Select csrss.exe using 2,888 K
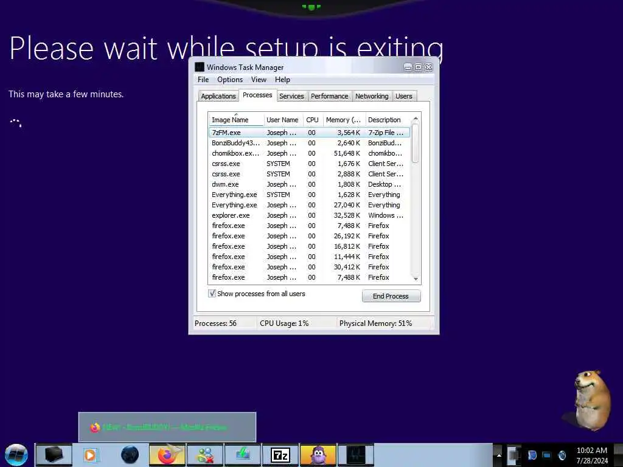Viewport: 623px width, 467px height. point(309,174)
